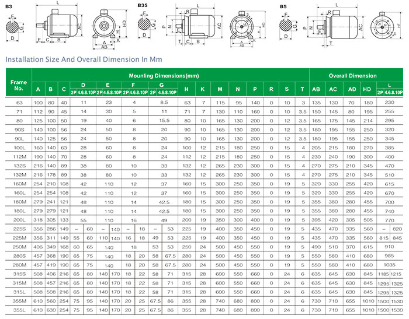
Task: Select frame 225M in the Frame No. column
Action: (19, 238)
